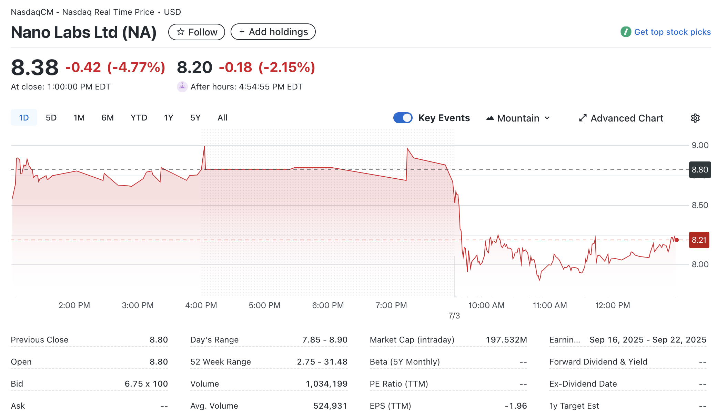Enable Key Events overlay on chart
This screenshot has width=717, height=420.
[402, 118]
